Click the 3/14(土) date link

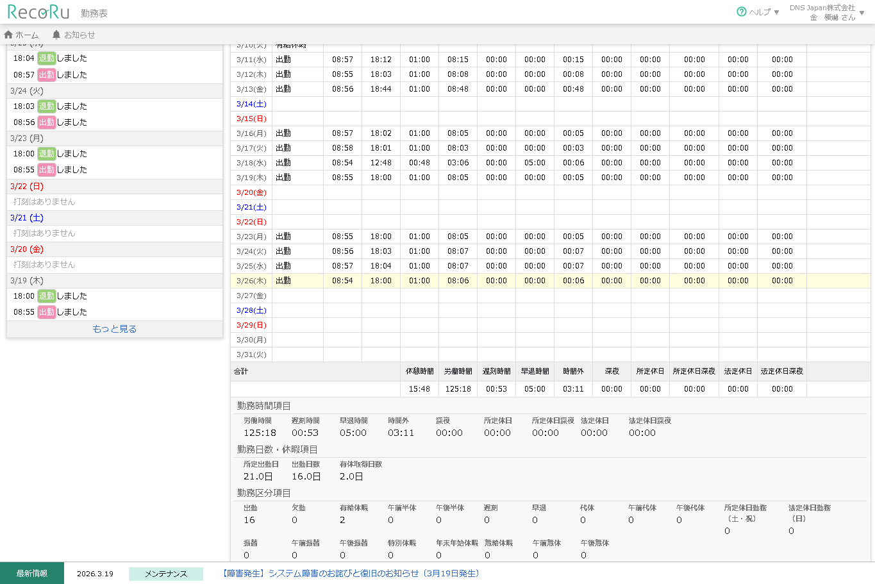(x=251, y=104)
